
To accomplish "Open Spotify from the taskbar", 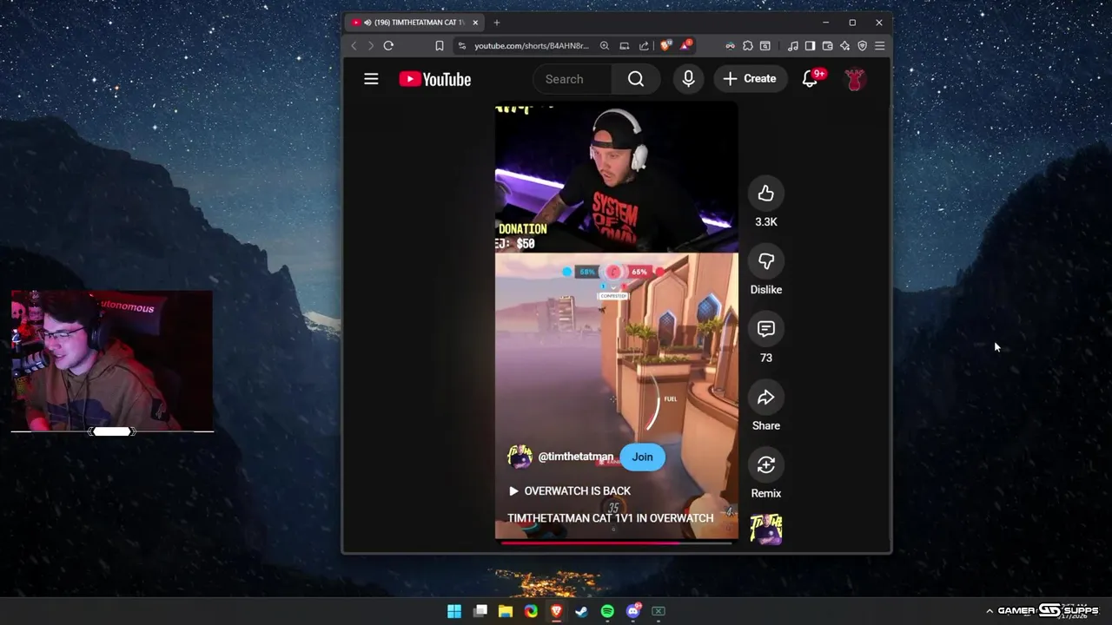I will coord(607,611).
